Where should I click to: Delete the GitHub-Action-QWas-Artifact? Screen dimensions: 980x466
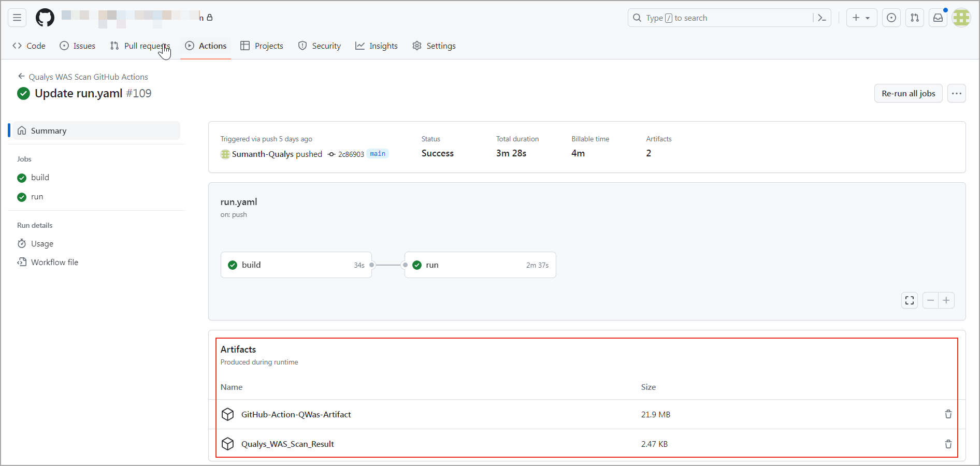948,414
